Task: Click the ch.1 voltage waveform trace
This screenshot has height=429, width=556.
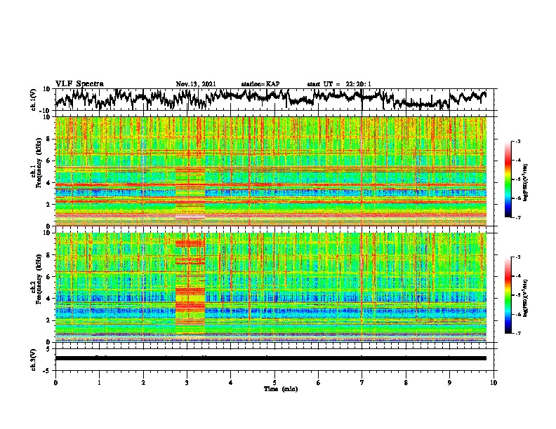Action: coord(271,100)
